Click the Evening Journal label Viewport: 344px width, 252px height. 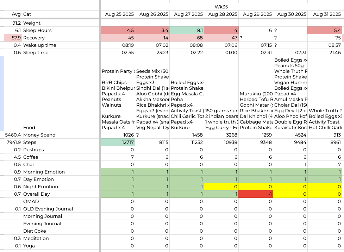pyautogui.click(x=42, y=224)
